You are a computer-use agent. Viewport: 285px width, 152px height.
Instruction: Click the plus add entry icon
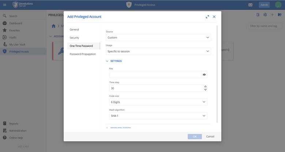point(272,15)
